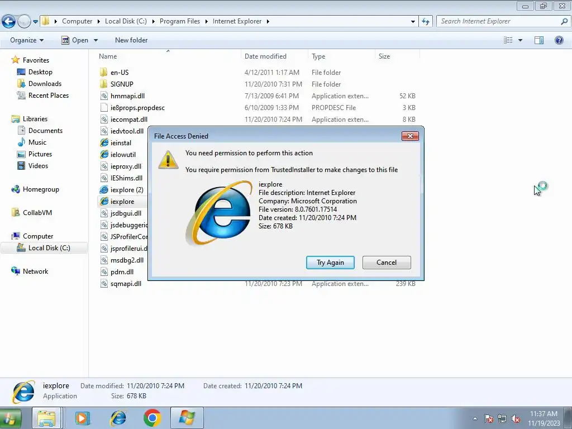Open the Organize menu
The width and height of the screenshot is (572, 429).
(27, 40)
